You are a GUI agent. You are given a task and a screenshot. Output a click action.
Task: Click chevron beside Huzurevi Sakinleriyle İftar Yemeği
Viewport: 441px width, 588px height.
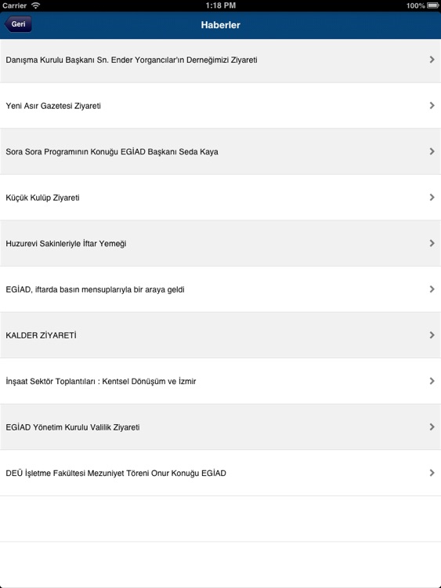[432, 243]
